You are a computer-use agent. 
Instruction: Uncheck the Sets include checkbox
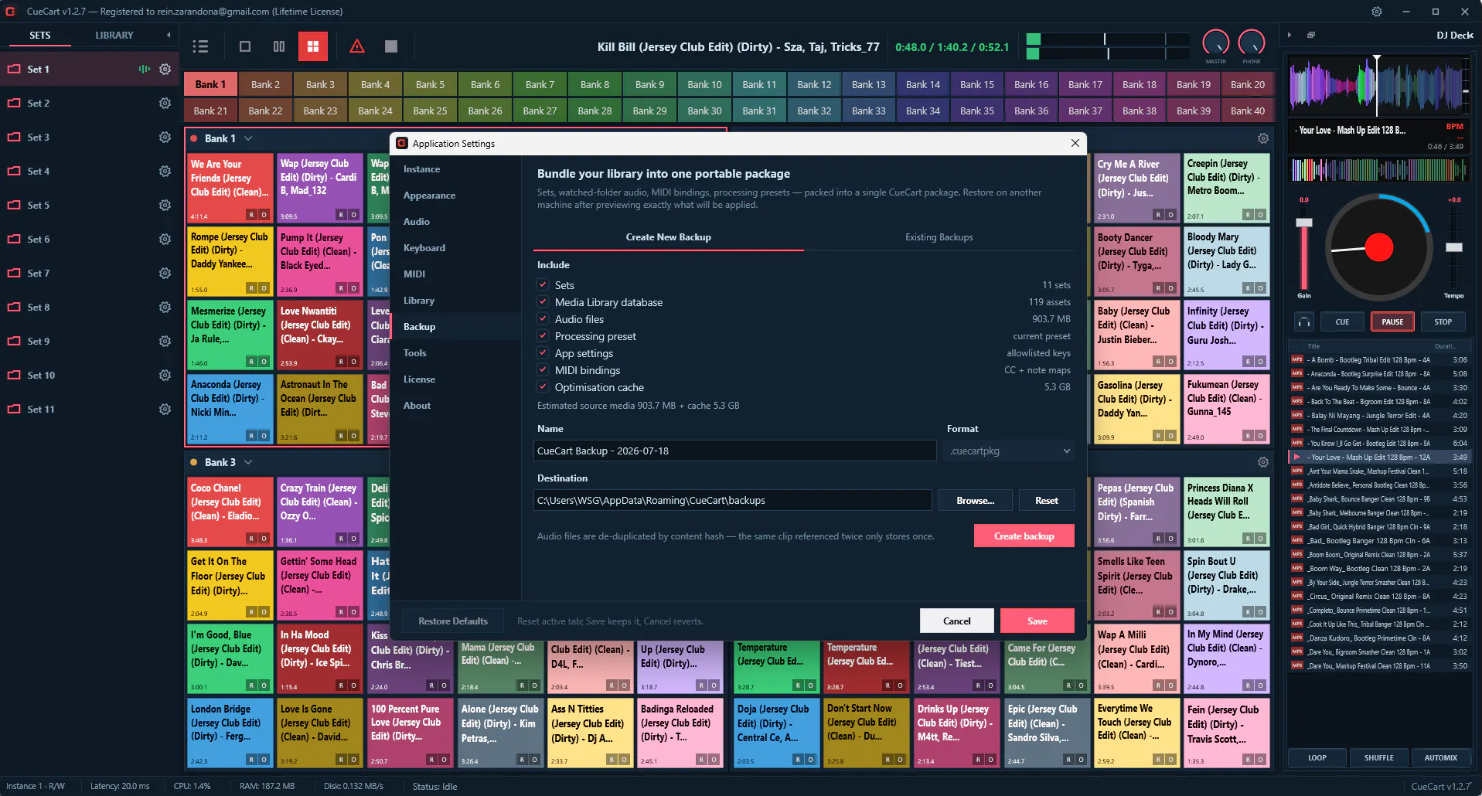[x=543, y=285]
